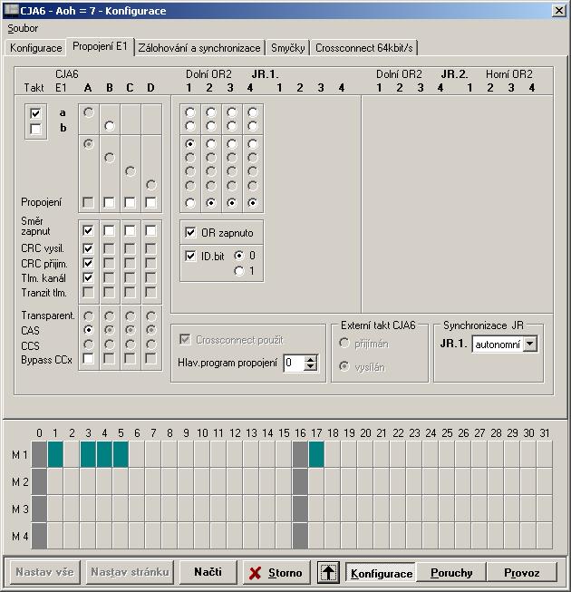Viewport: 571px width, 592px height.
Task: Switch to the Konfigurace tab
Action: pos(36,48)
